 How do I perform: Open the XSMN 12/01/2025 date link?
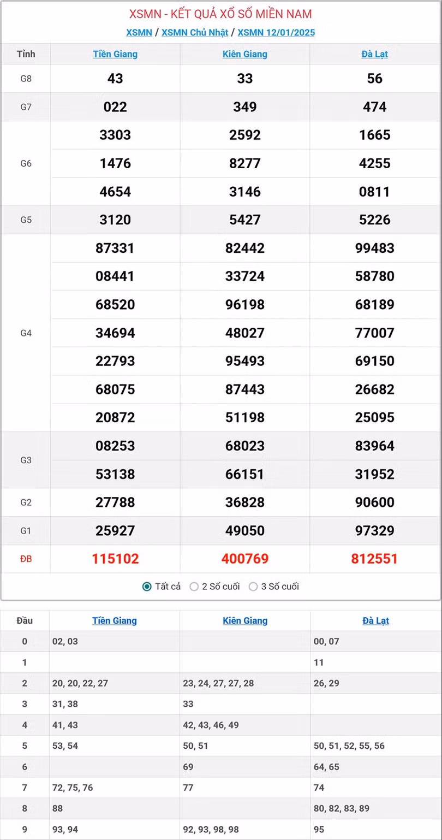point(276,32)
